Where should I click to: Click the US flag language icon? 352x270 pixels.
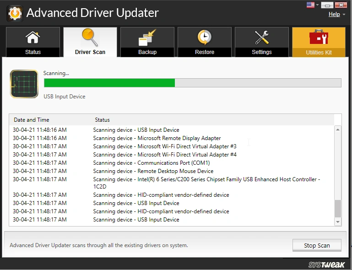tap(310, 5)
